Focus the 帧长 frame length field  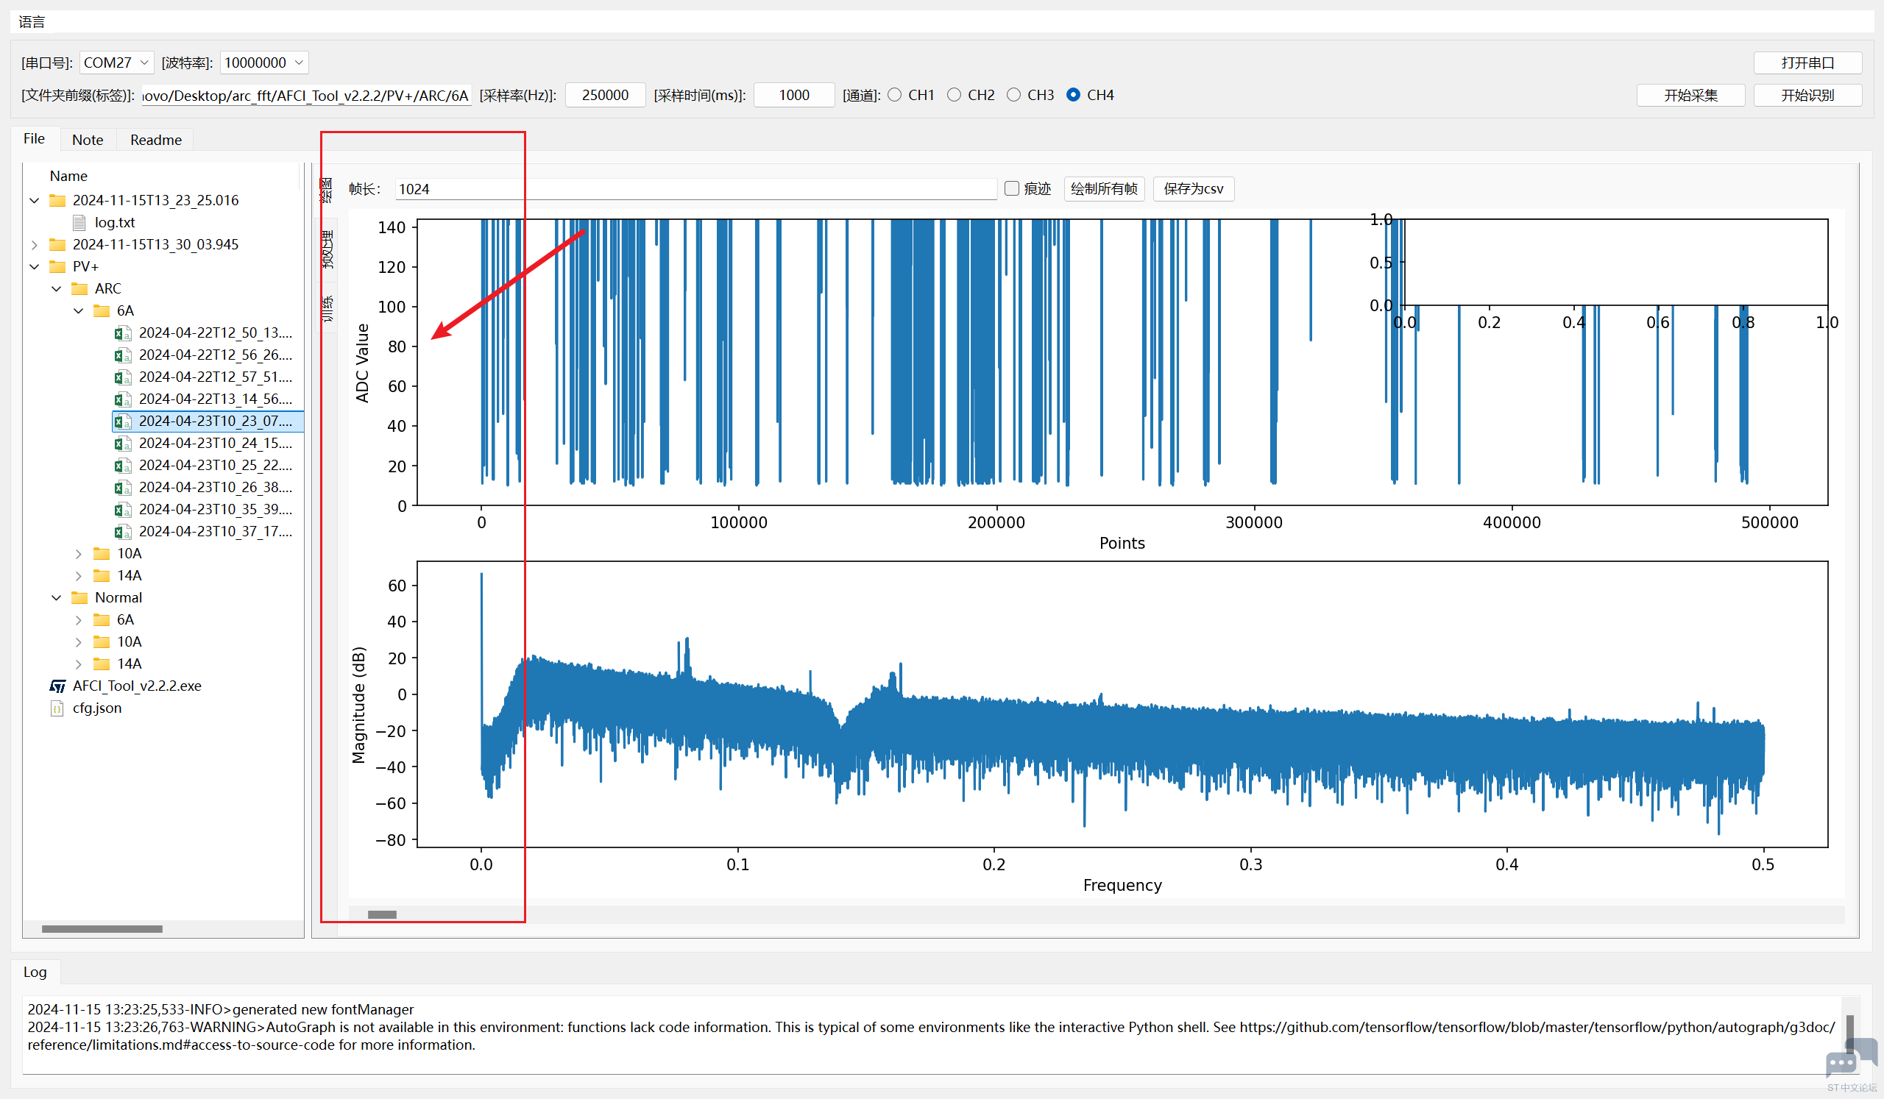coord(695,189)
